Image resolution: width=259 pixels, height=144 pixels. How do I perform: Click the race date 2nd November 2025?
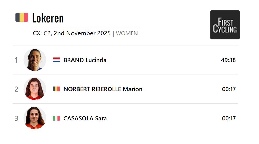(x=82, y=33)
